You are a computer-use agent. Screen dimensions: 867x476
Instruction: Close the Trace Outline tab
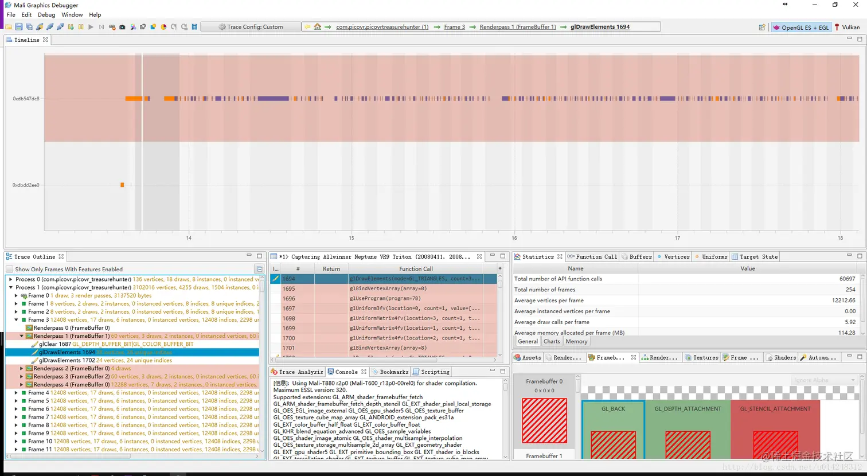61,256
